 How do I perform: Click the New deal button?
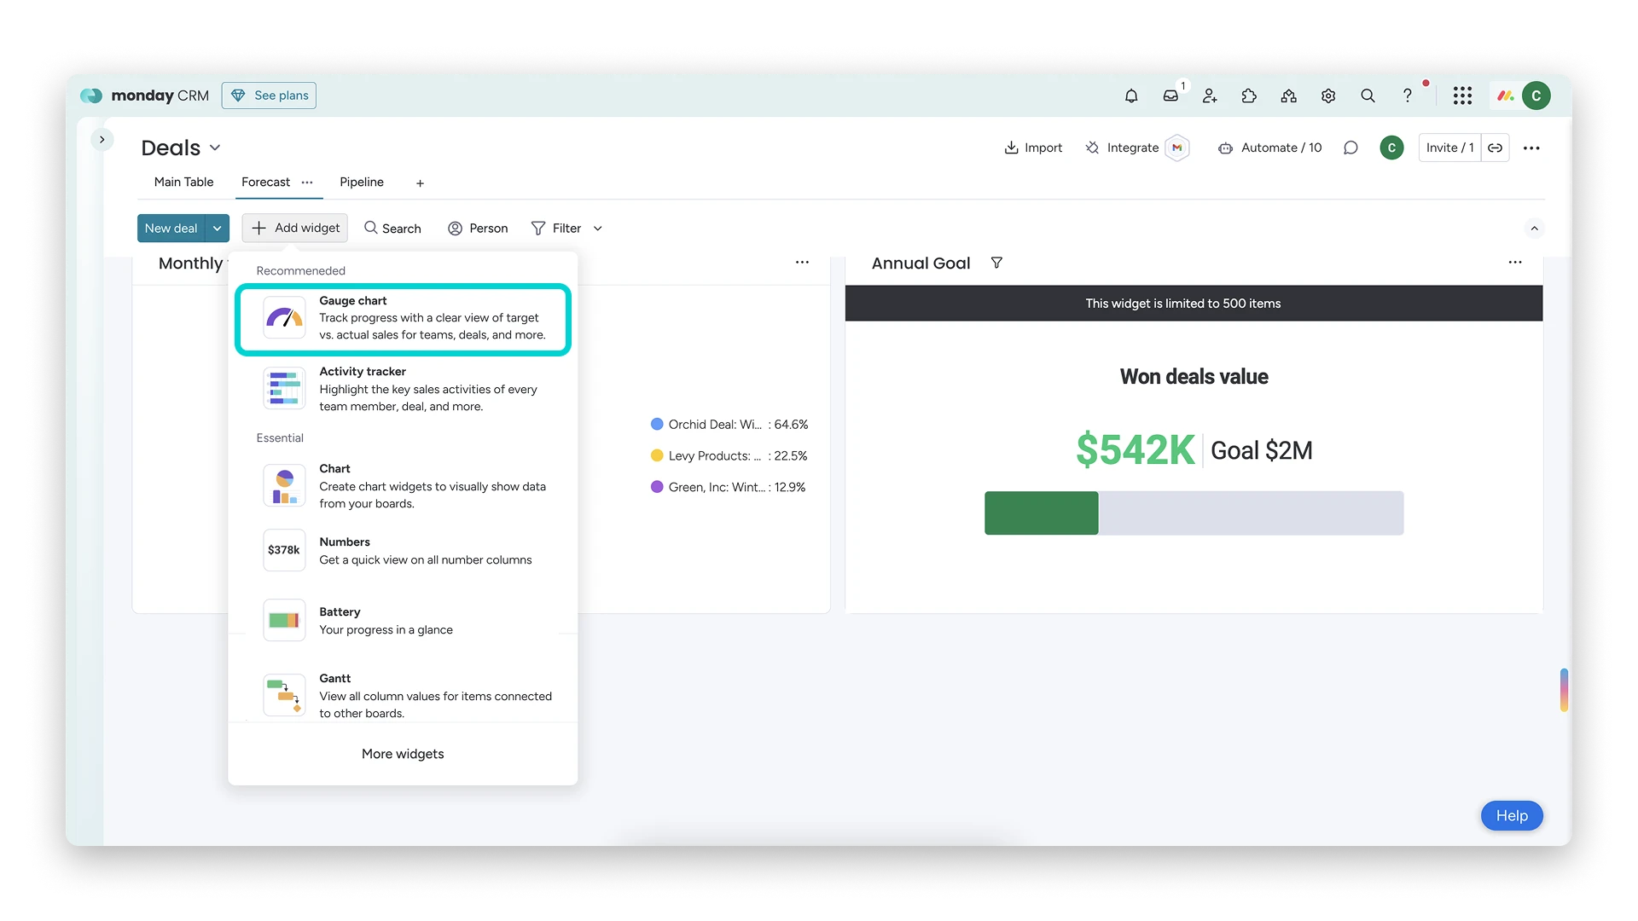[171, 229]
